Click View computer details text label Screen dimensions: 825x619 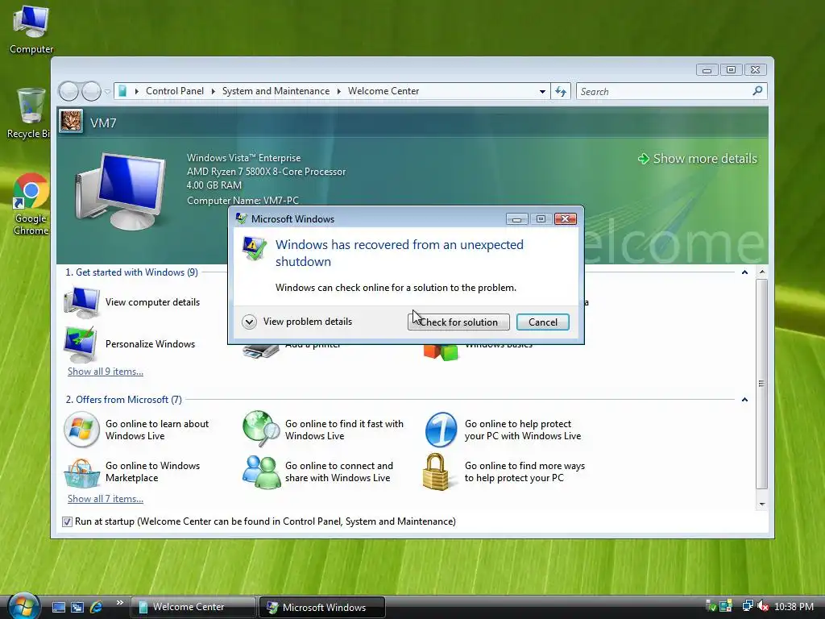(152, 302)
